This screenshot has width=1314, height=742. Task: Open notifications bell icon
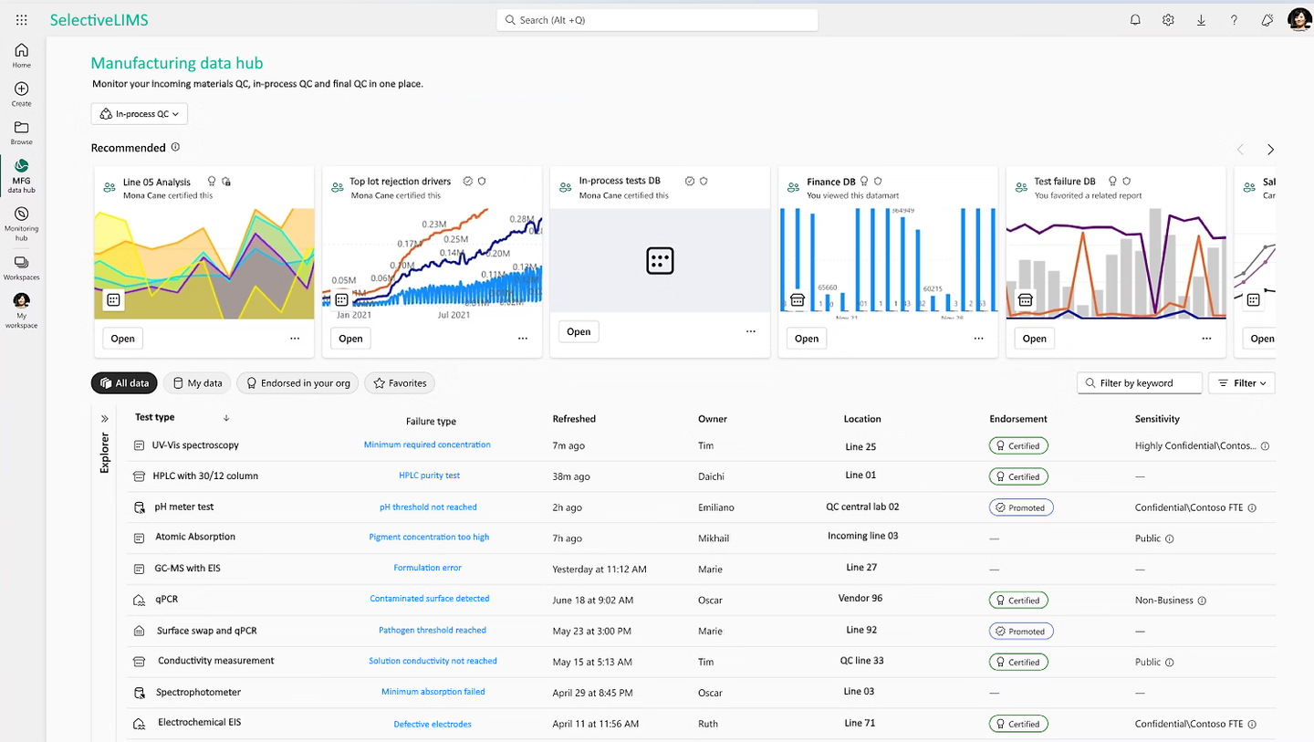point(1135,20)
